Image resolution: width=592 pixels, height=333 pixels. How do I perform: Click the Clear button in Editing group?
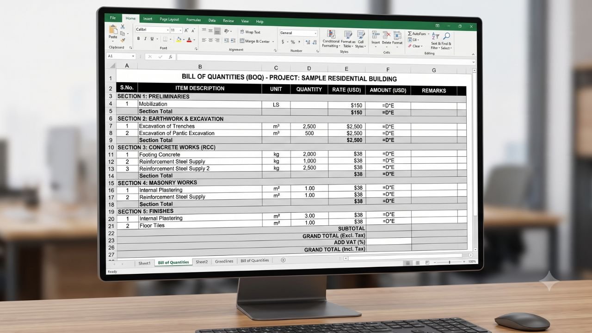click(x=415, y=46)
